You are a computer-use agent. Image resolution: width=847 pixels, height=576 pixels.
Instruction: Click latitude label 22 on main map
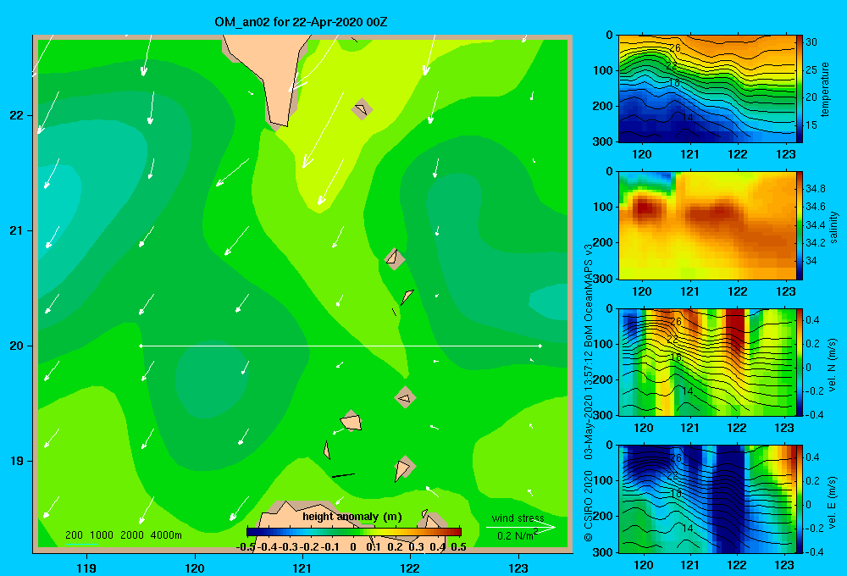(x=16, y=115)
